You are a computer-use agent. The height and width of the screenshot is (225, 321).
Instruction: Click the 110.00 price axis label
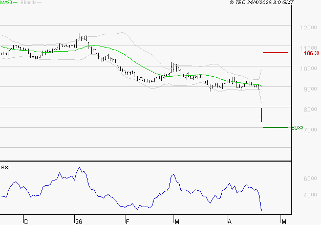pyautogui.click(x=309, y=48)
